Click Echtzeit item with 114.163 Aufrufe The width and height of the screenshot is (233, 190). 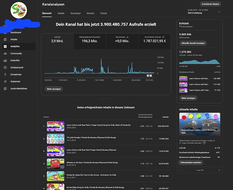(x=200, y=84)
